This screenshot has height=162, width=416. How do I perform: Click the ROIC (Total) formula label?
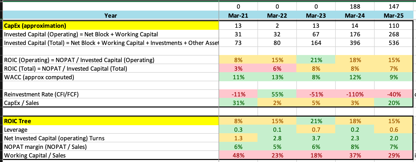point(111,69)
